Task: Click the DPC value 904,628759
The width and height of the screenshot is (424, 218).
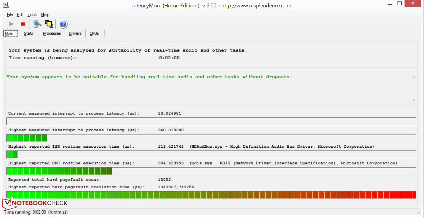Action: tap(171, 163)
